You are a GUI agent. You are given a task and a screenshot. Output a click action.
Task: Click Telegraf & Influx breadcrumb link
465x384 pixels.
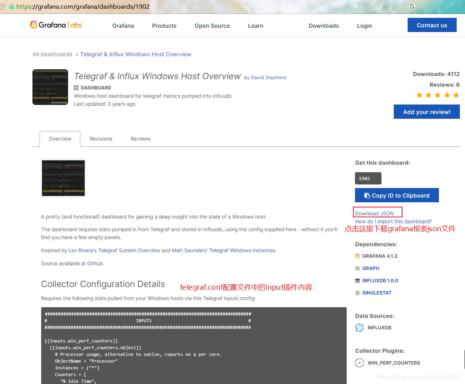[136, 54]
